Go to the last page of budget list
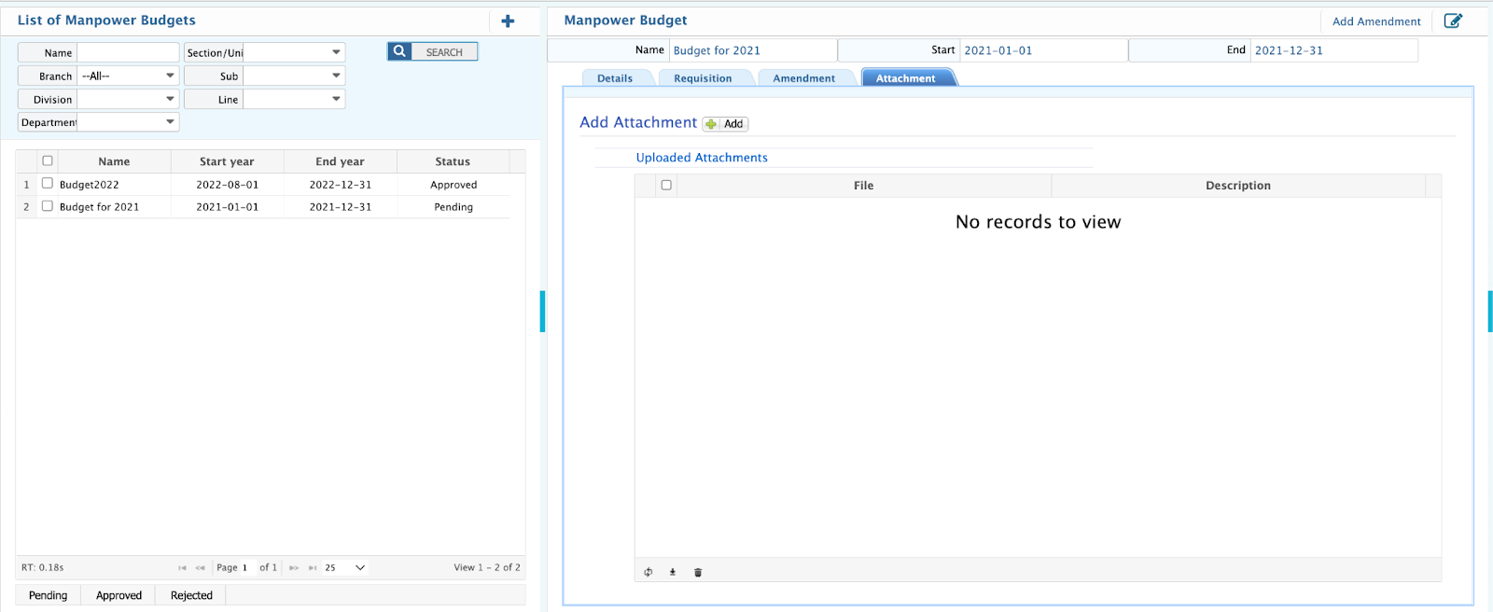 (x=313, y=567)
